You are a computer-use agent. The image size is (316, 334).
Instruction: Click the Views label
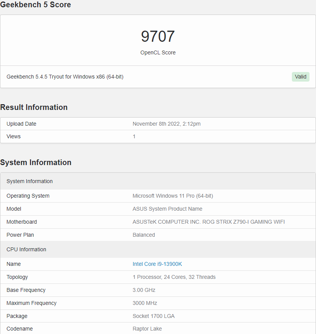point(13,136)
